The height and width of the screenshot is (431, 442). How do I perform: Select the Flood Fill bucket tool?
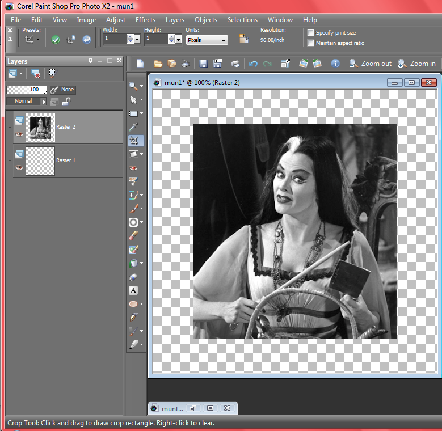pyautogui.click(x=133, y=263)
